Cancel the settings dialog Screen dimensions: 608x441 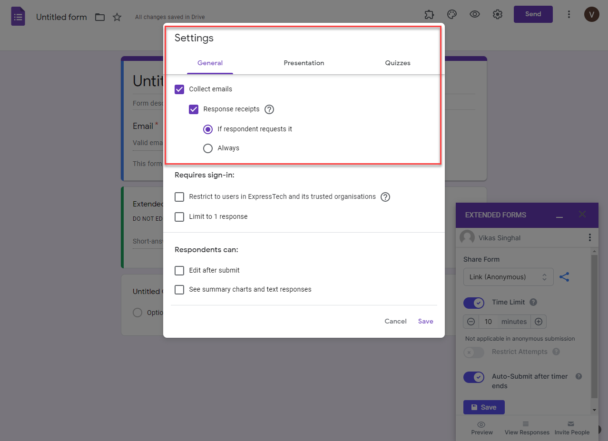[x=395, y=321]
